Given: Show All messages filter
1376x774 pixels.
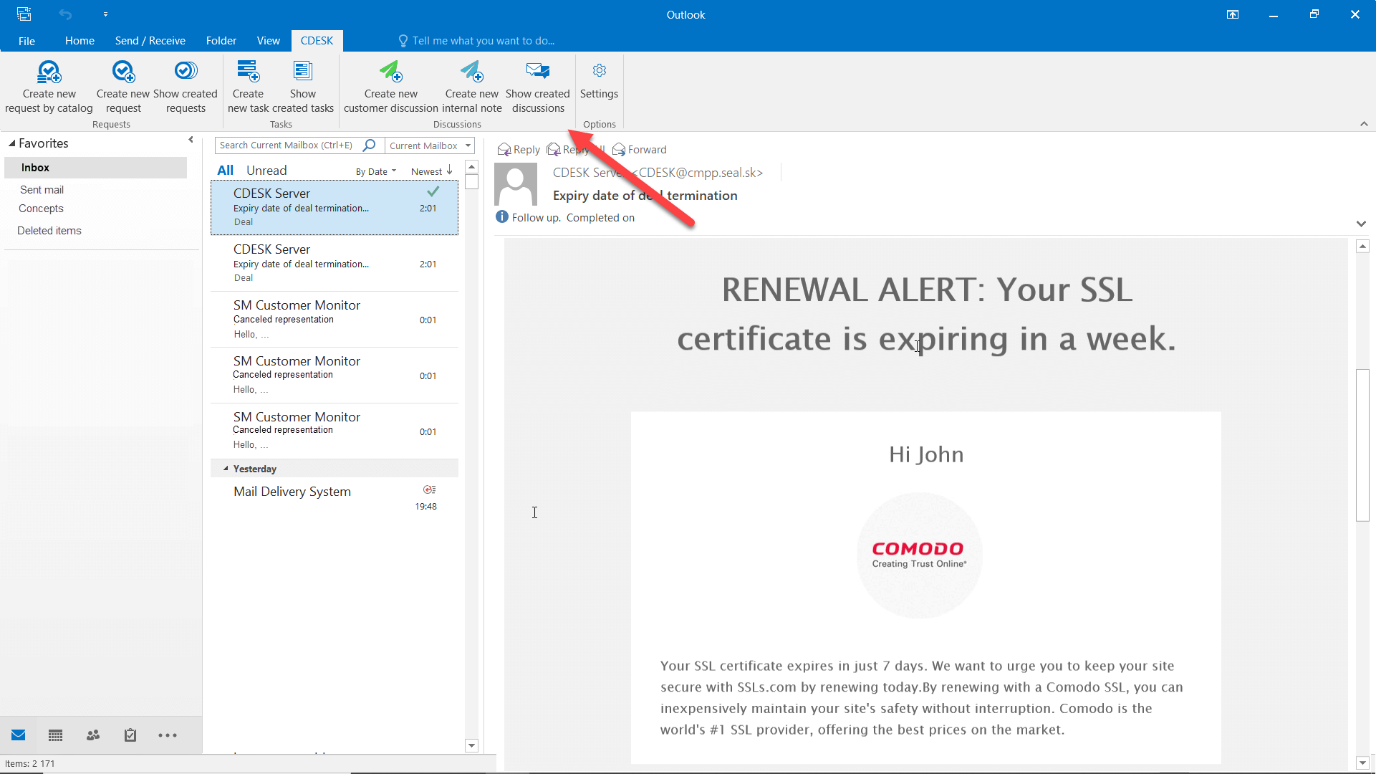Looking at the screenshot, I should (226, 171).
